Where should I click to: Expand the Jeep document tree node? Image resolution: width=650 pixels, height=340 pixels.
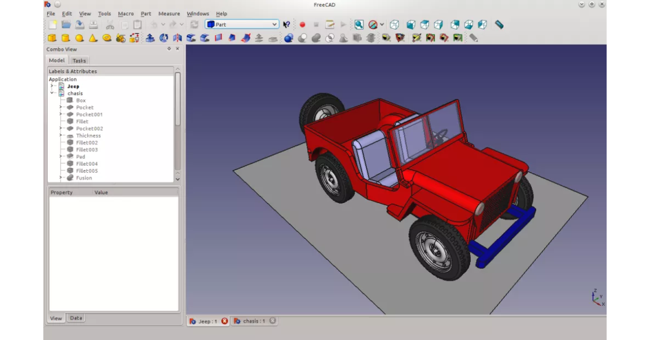click(52, 86)
